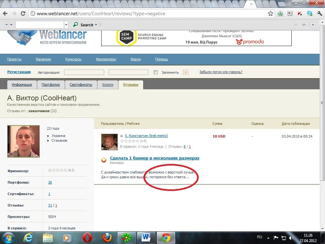The image size is (325, 244).
Task: Go forward with the browser forward arrow
Action: [x=14, y=14]
